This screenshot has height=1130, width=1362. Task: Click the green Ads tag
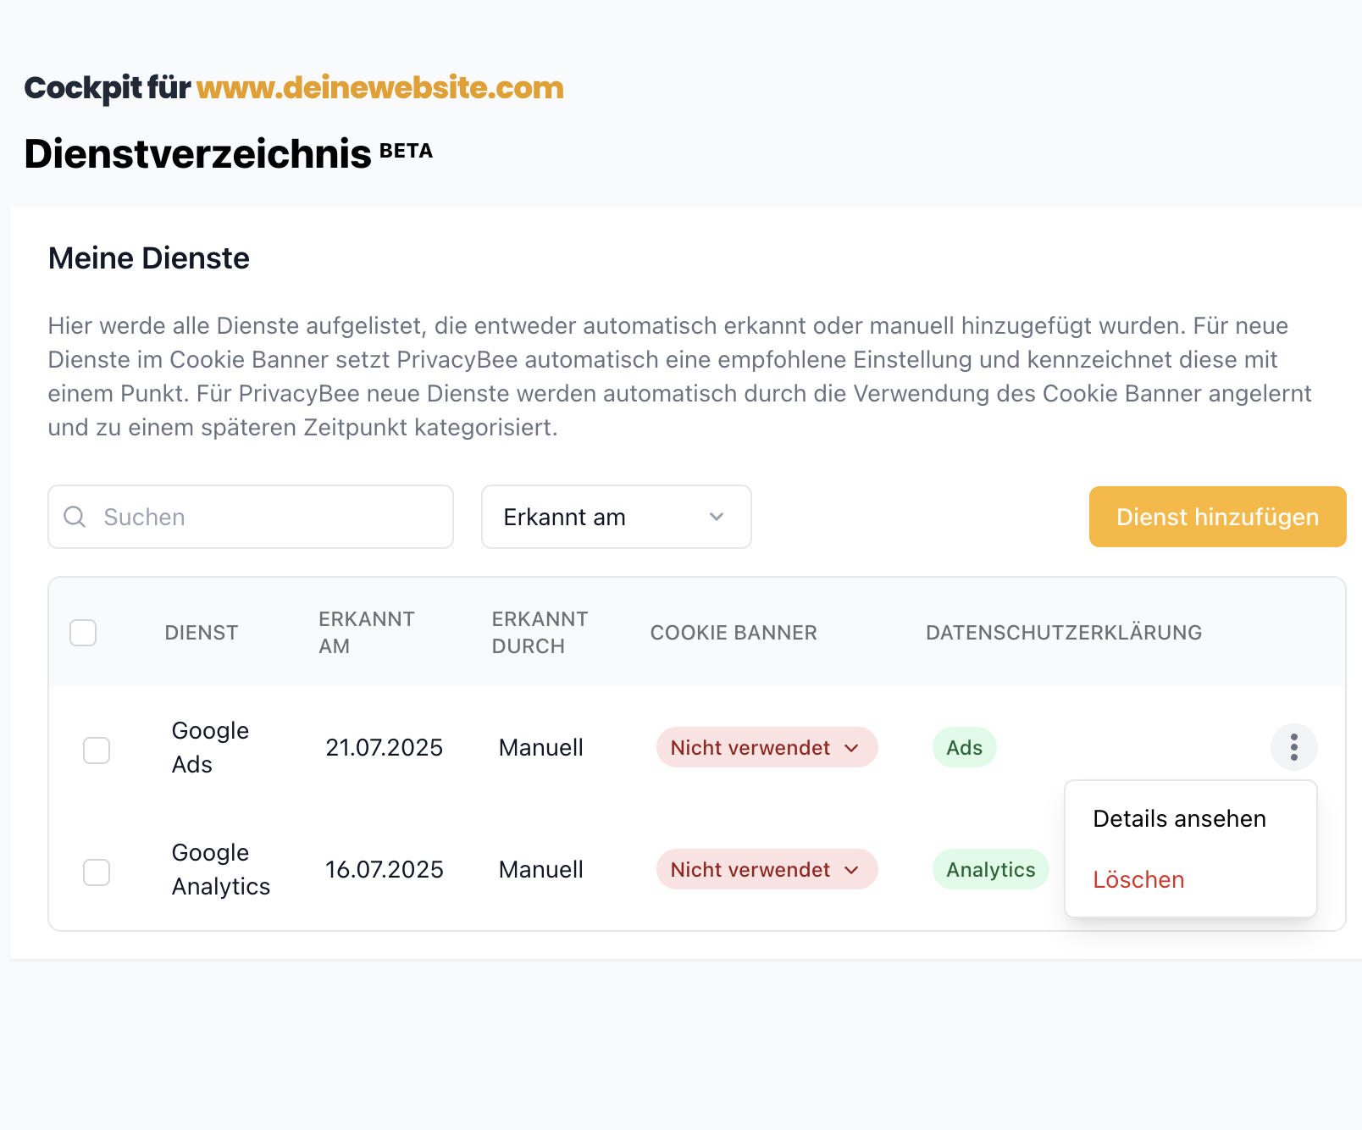pyautogui.click(x=964, y=747)
